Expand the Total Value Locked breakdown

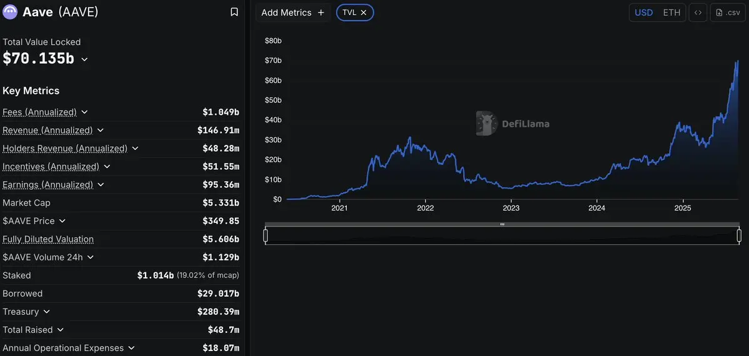(84, 59)
